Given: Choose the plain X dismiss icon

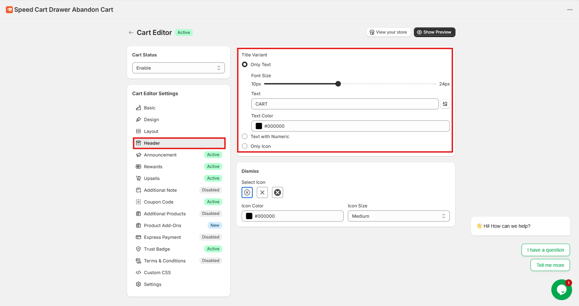Looking at the screenshot, I should pyautogui.click(x=262, y=192).
